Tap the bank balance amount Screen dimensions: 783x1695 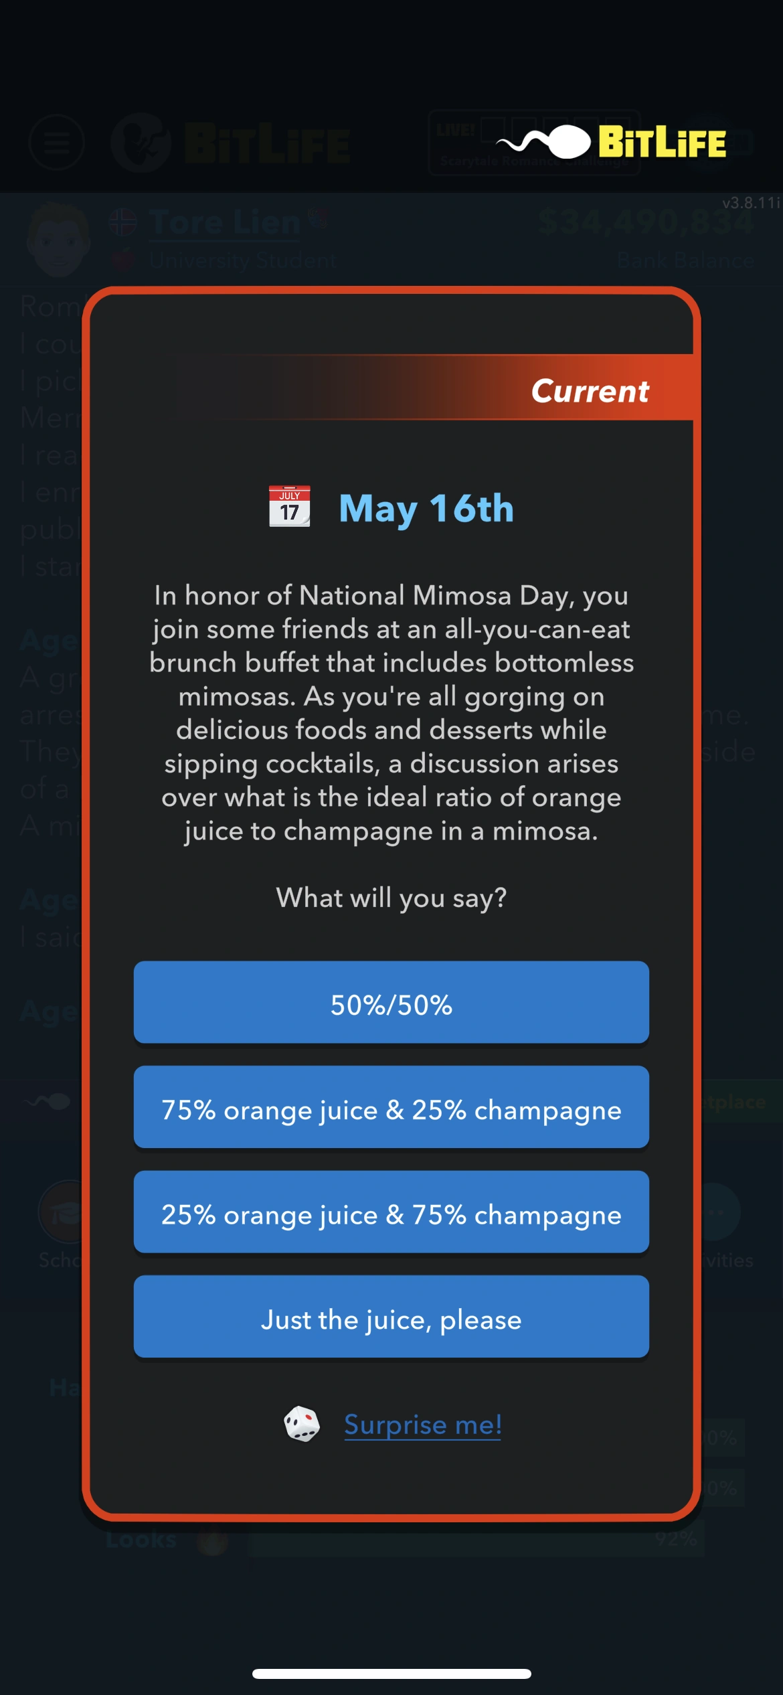tap(646, 222)
